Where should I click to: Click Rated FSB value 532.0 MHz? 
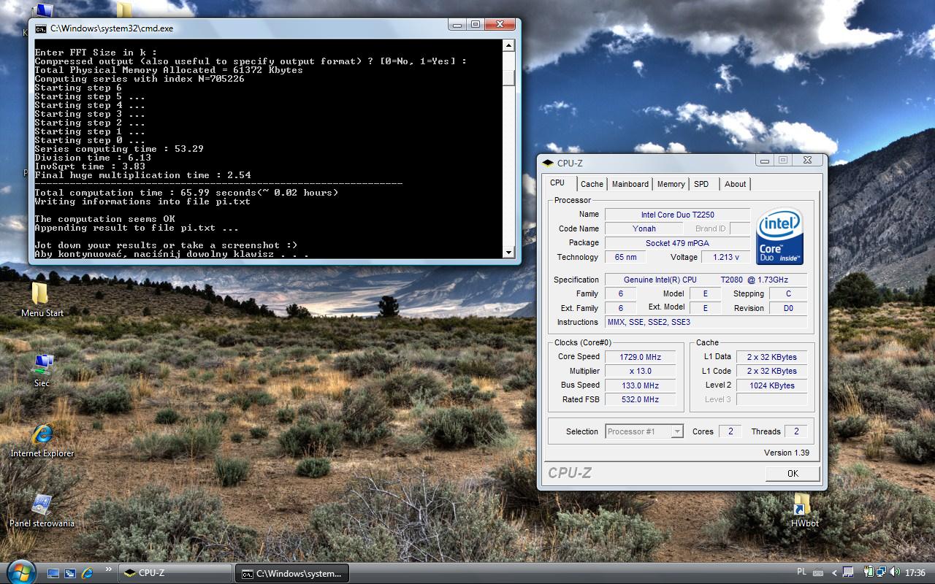(641, 399)
